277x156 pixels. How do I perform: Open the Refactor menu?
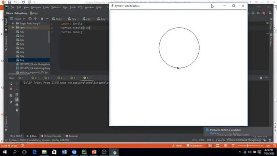56,7
